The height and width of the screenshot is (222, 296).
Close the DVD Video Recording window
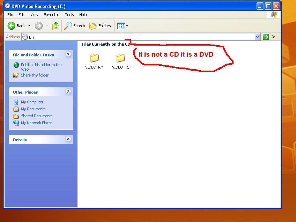pyautogui.click(x=276, y=6)
